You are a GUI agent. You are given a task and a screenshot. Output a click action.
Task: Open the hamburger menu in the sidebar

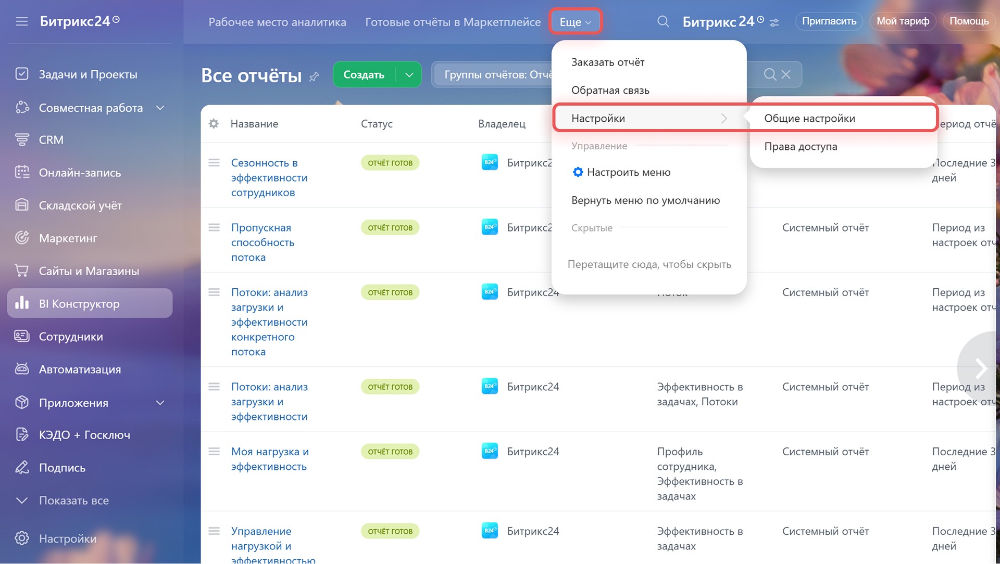pos(22,21)
